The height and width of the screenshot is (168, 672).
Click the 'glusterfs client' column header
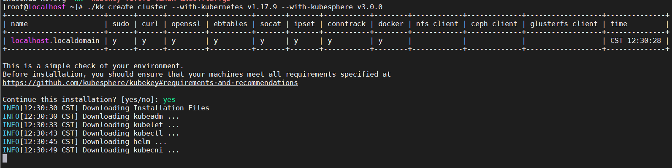(x=564, y=24)
